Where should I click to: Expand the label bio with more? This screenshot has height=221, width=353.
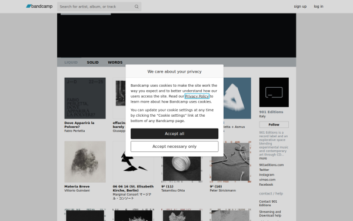point(263,159)
